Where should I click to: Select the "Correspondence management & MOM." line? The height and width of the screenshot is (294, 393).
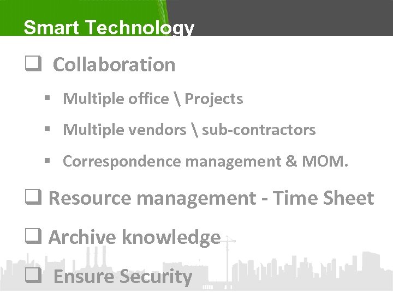205,161
